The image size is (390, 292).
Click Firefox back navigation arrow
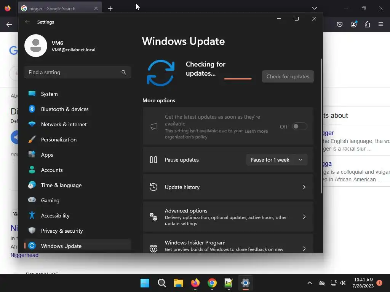point(9,24)
